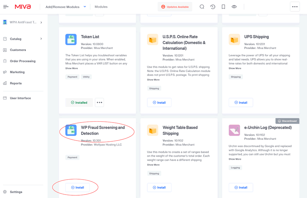307x198 pixels.
Task: Open the search magnifier icon
Action: pyautogui.click(x=202, y=7)
